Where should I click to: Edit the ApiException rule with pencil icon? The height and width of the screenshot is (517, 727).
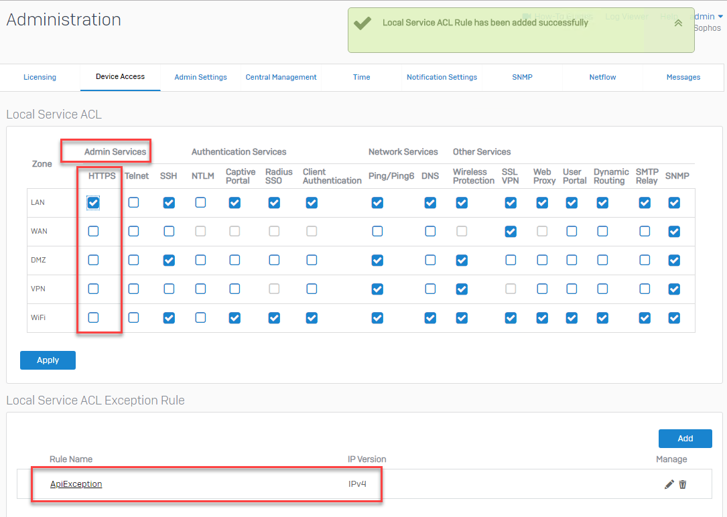pyautogui.click(x=669, y=484)
